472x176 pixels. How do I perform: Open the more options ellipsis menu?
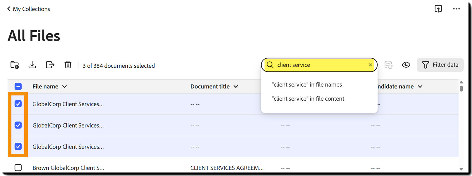pos(456,9)
